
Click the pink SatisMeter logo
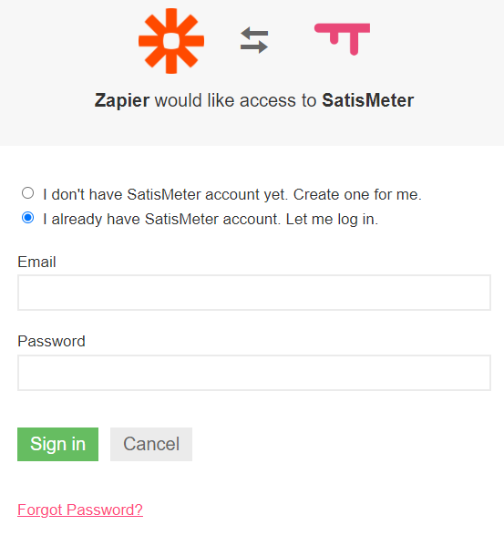coord(342,39)
